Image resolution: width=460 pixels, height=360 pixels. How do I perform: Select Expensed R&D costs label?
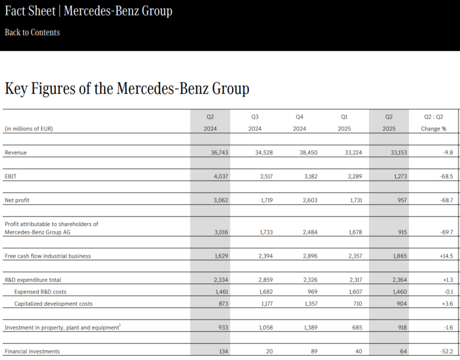click(x=40, y=292)
